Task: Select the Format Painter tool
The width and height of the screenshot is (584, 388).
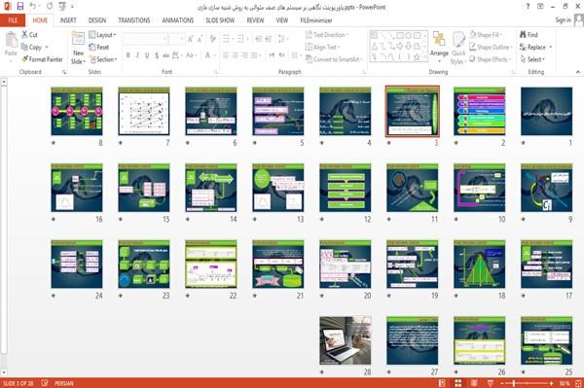Action: (x=42, y=59)
